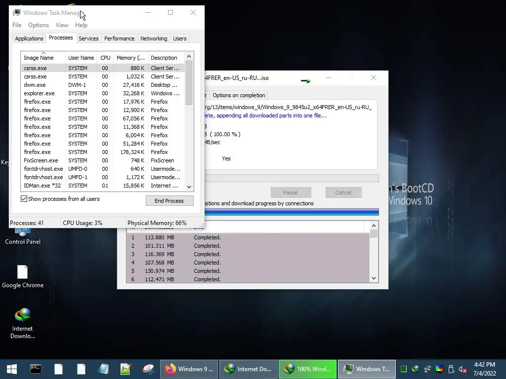Switch to Internet Download Manager taskbar button
Screen dimensions: 506x379
click(249, 369)
